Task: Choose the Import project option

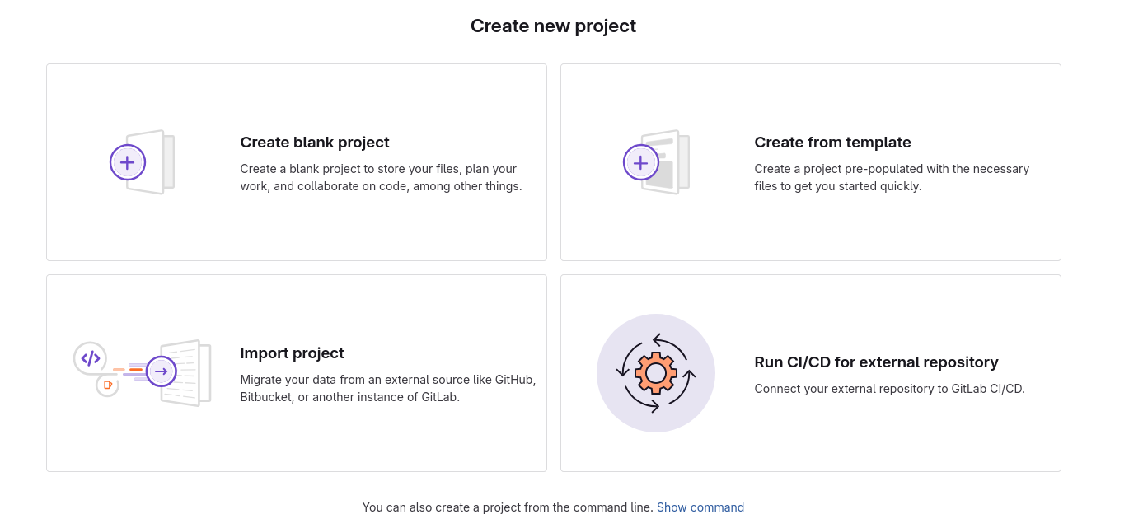Action: [x=297, y=372]
